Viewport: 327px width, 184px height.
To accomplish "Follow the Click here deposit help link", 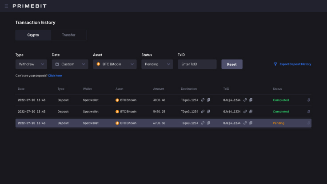I will pyautogui.click(x=55, y=76).
